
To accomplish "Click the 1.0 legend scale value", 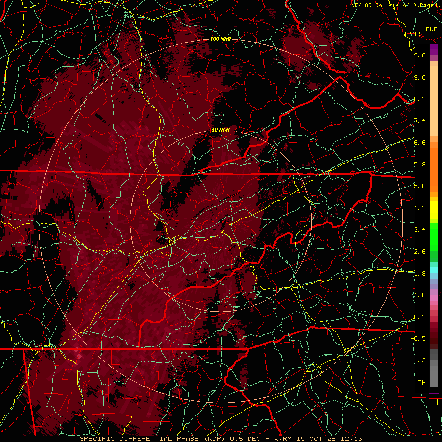I will click(420, 295).
